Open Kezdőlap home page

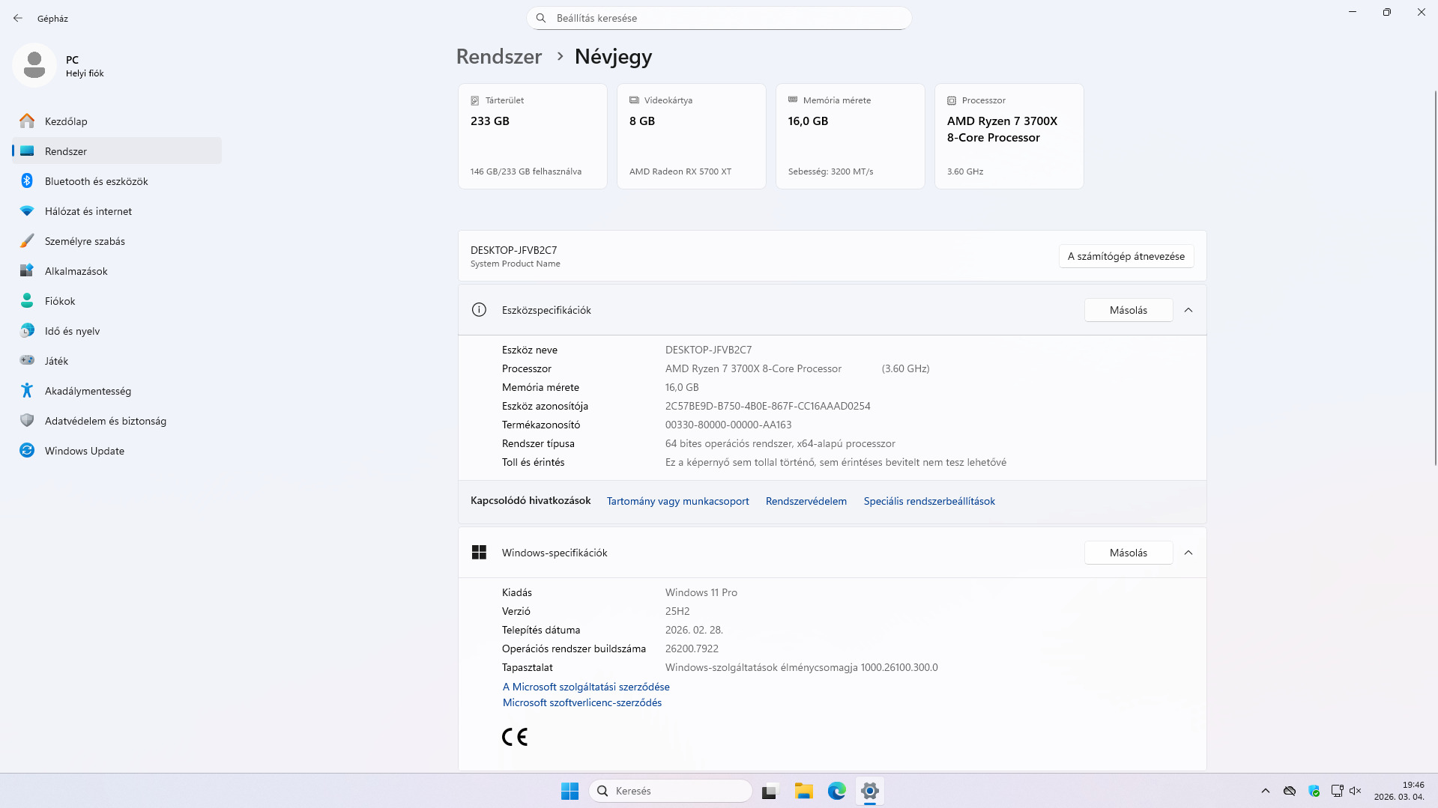[117, 121]
